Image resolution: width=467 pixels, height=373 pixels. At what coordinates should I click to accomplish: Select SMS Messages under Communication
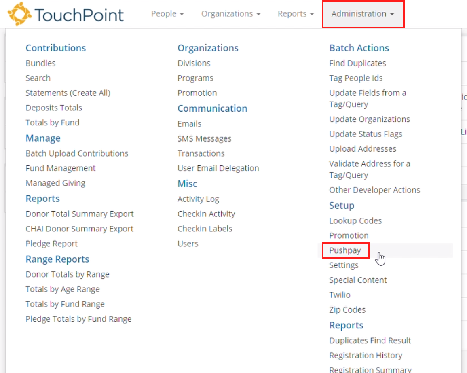click(x=205, y=138)
